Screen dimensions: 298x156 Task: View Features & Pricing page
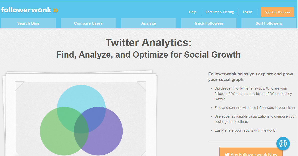click(x=220, y=12)
